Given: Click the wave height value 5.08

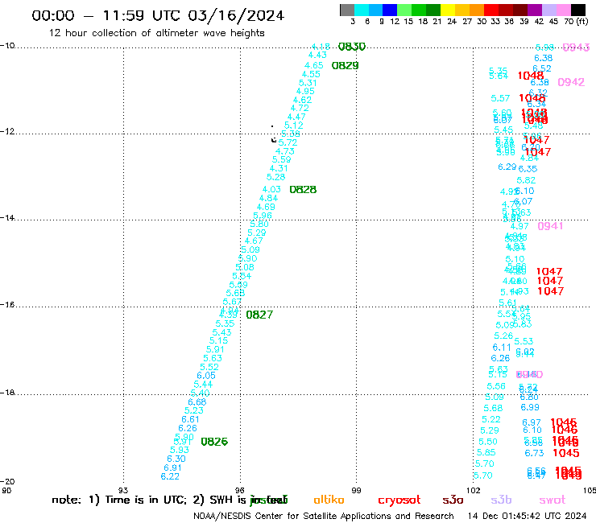Looking at the screenshot, I should click(x=245, y=267).
